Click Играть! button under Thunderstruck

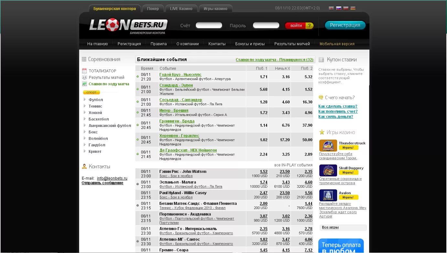[348, 148]
